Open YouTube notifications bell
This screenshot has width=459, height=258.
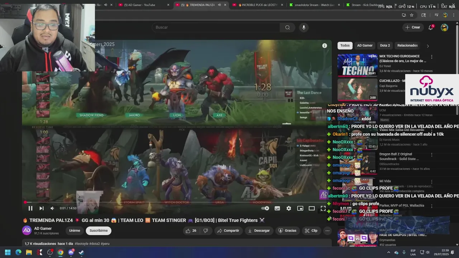click(x=431, y=27)
